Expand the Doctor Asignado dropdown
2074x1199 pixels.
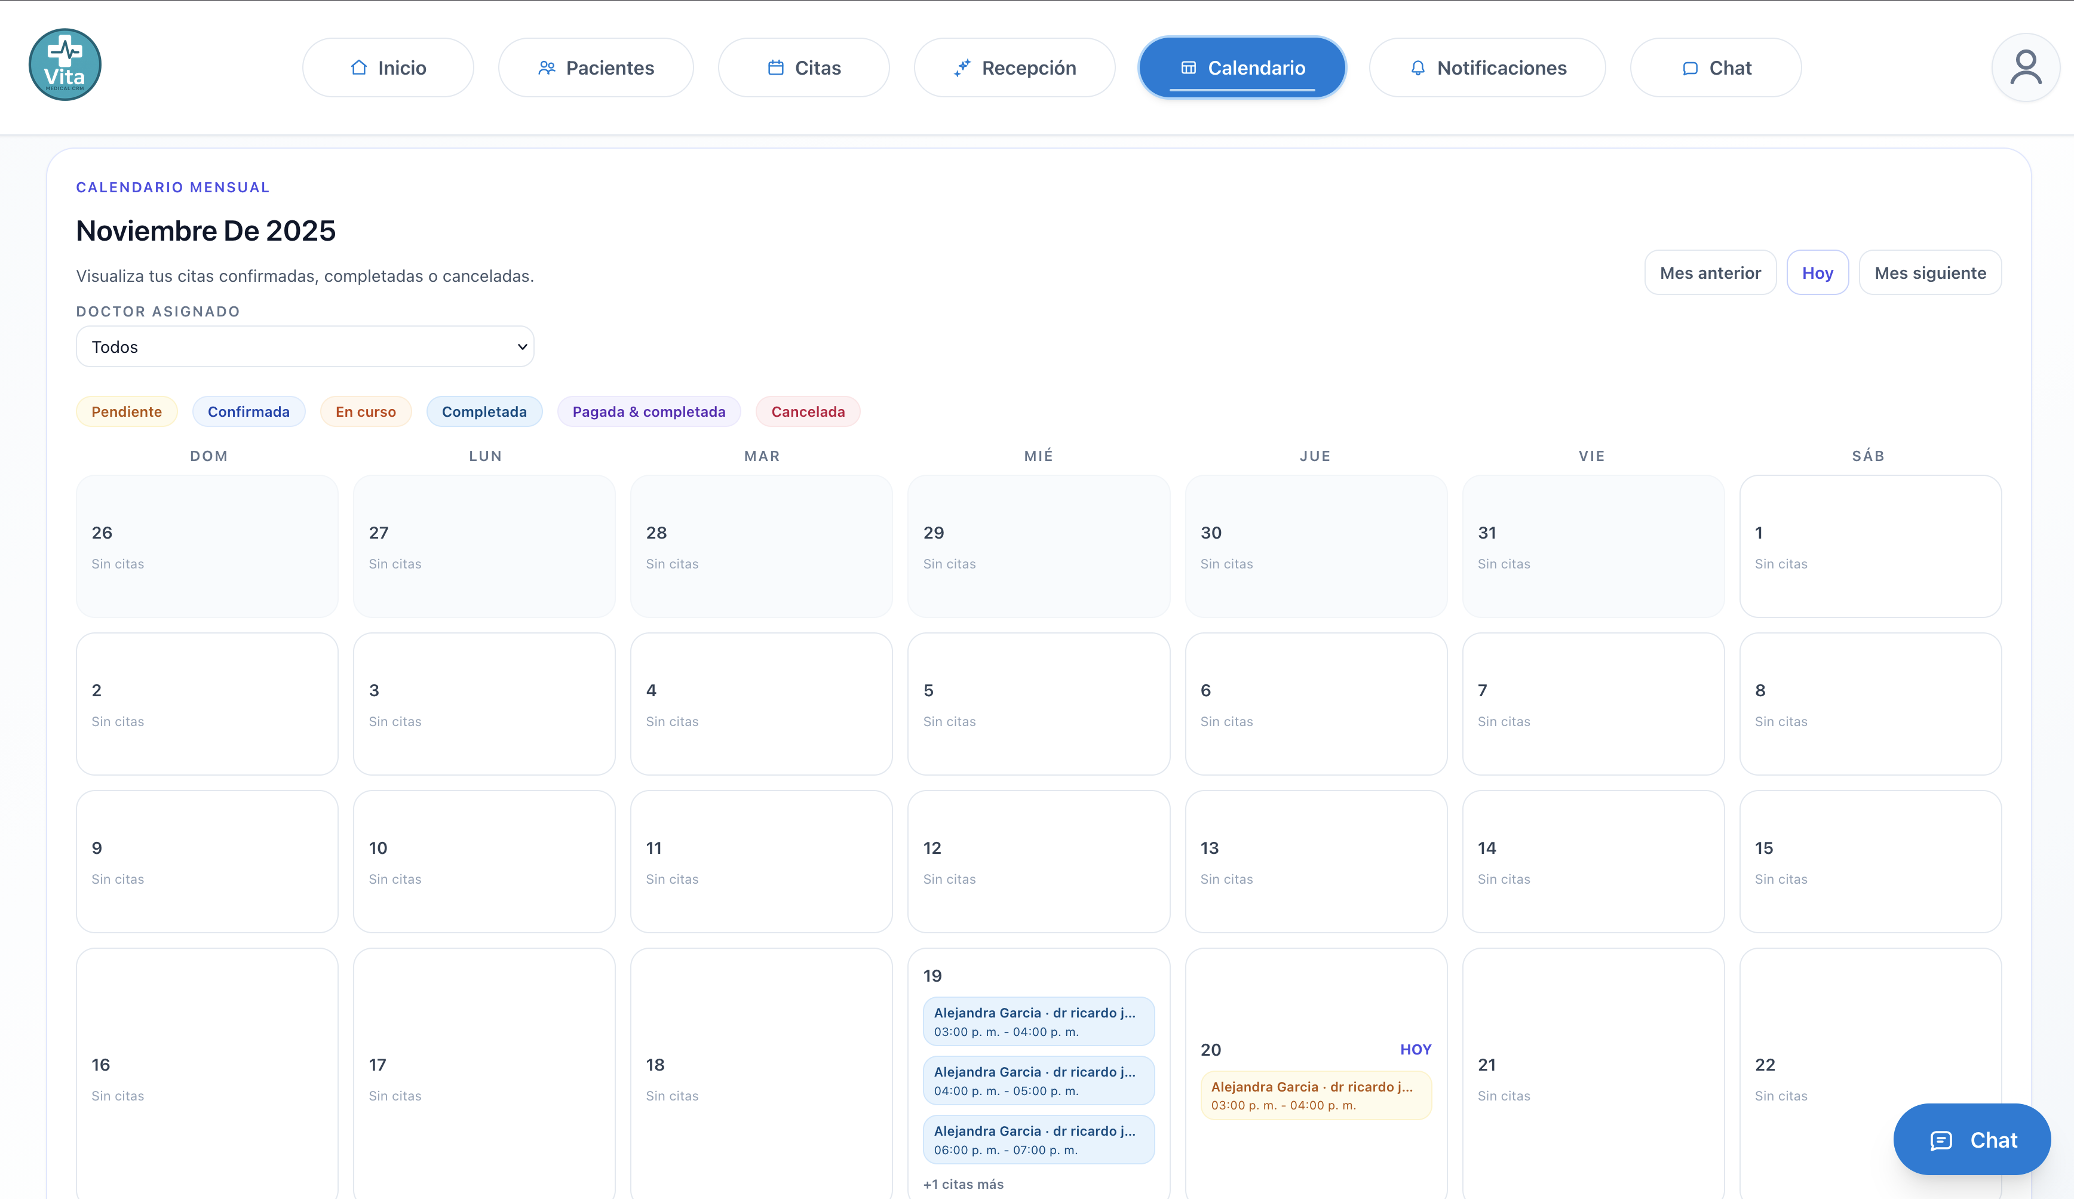pos(305,346)
